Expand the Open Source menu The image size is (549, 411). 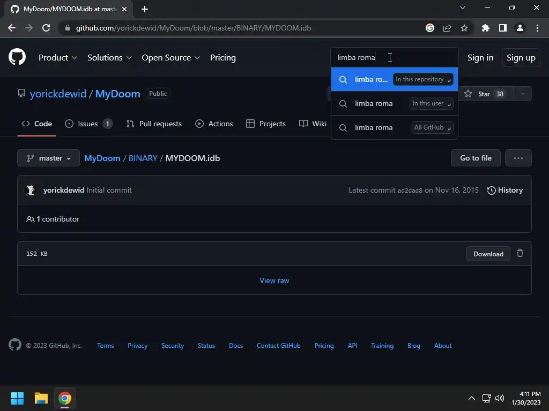click(171, 58)
